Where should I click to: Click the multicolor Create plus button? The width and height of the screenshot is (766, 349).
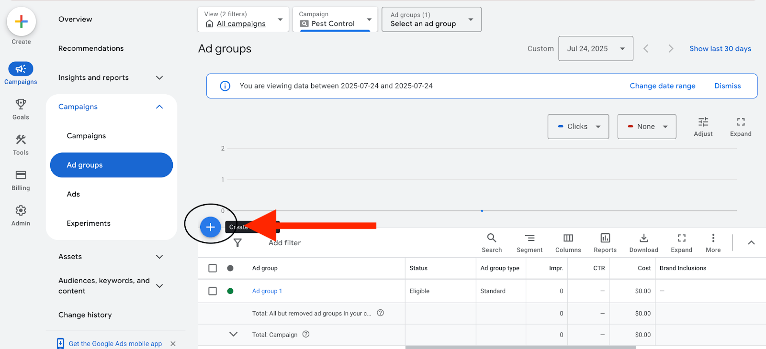(21, 22)
